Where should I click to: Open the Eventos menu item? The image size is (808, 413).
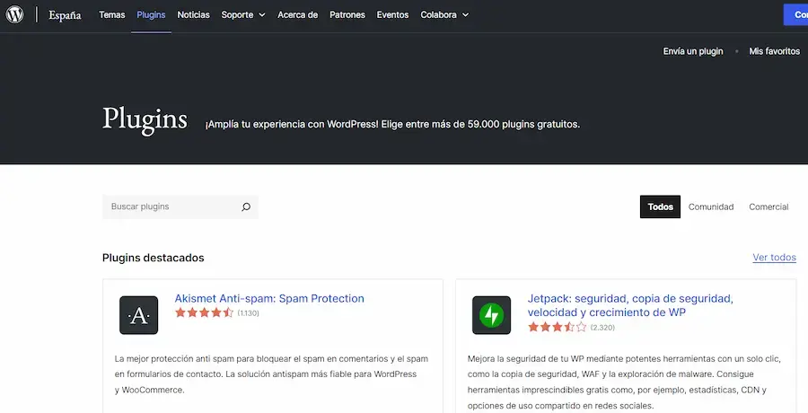pyautogui.click(x=392, y=15)
